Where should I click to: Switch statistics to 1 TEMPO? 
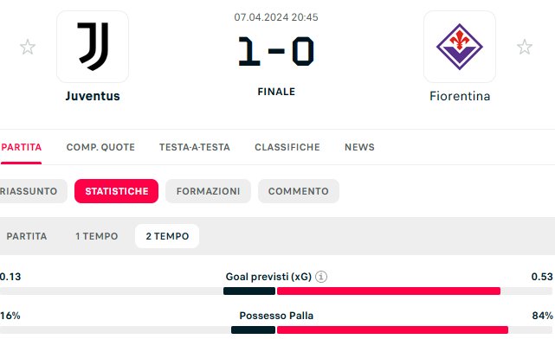point(97,236)
